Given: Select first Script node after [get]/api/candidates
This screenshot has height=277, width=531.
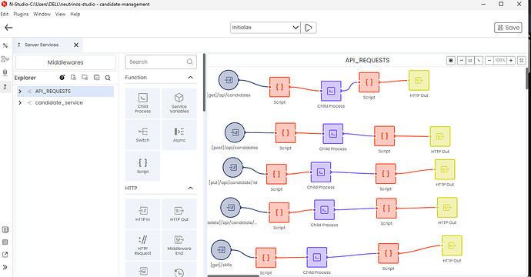Looking at the screenshot, I should 279,87.
